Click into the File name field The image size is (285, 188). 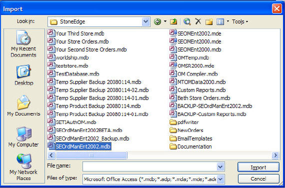pos(150,166)
